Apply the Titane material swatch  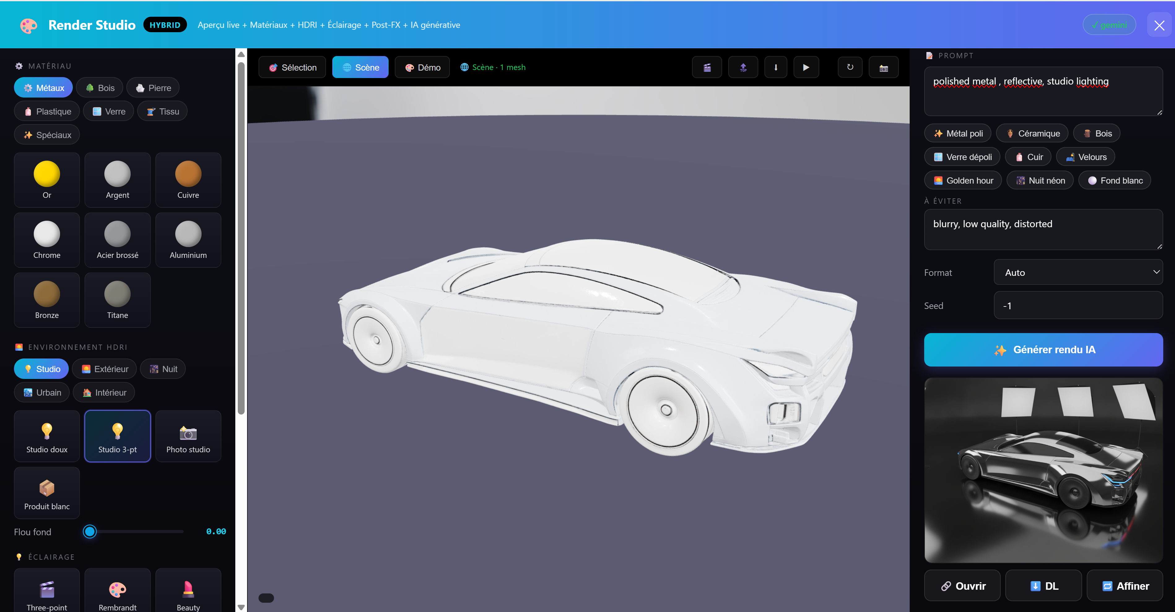pos(118,301)
